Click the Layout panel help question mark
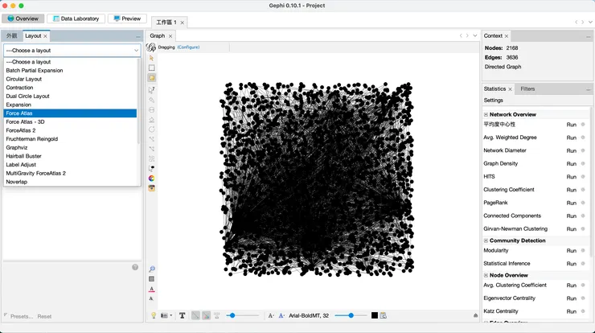The image size is (595, 333). pos(135,267)
